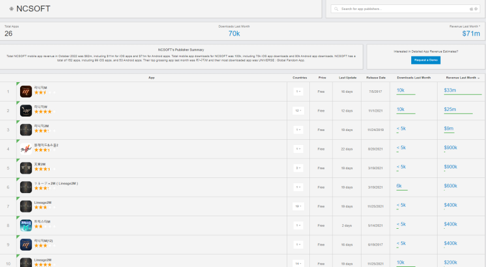Open the 리니지2M app icon in rank 3
486x267 pixels.
point(26,130)
